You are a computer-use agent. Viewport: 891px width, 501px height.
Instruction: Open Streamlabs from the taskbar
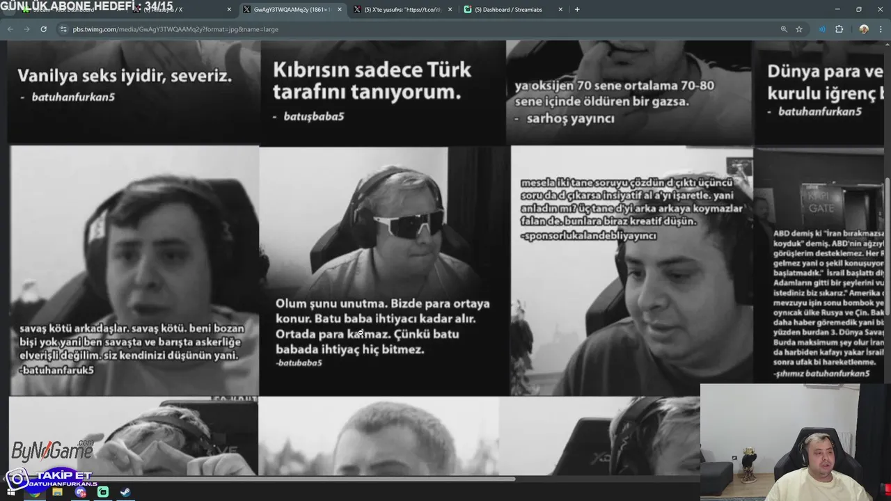click(103, 492)
